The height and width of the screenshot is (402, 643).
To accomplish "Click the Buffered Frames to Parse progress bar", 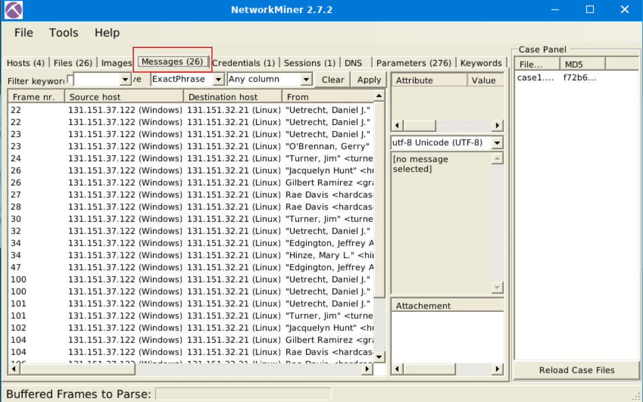I will pos(243,394).
